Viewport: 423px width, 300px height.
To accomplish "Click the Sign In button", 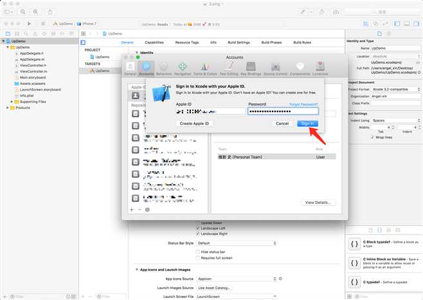I will click(x=307, y=124).
